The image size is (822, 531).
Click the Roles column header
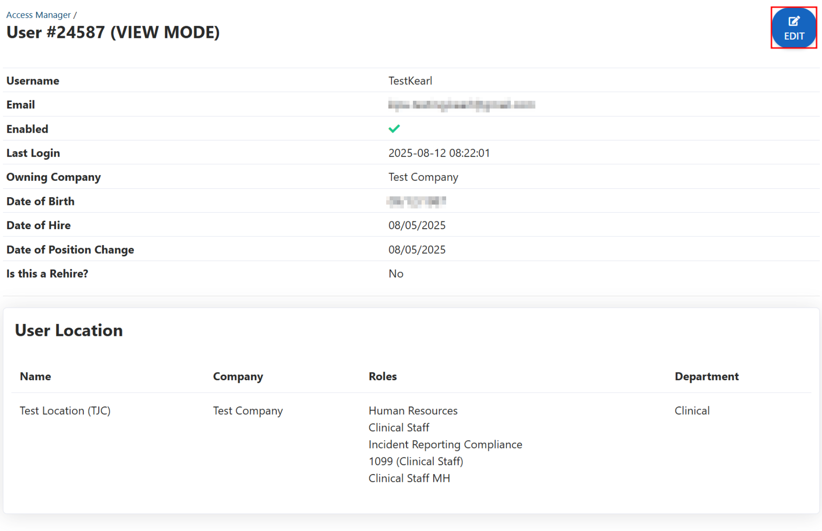(x=382, y=376)
